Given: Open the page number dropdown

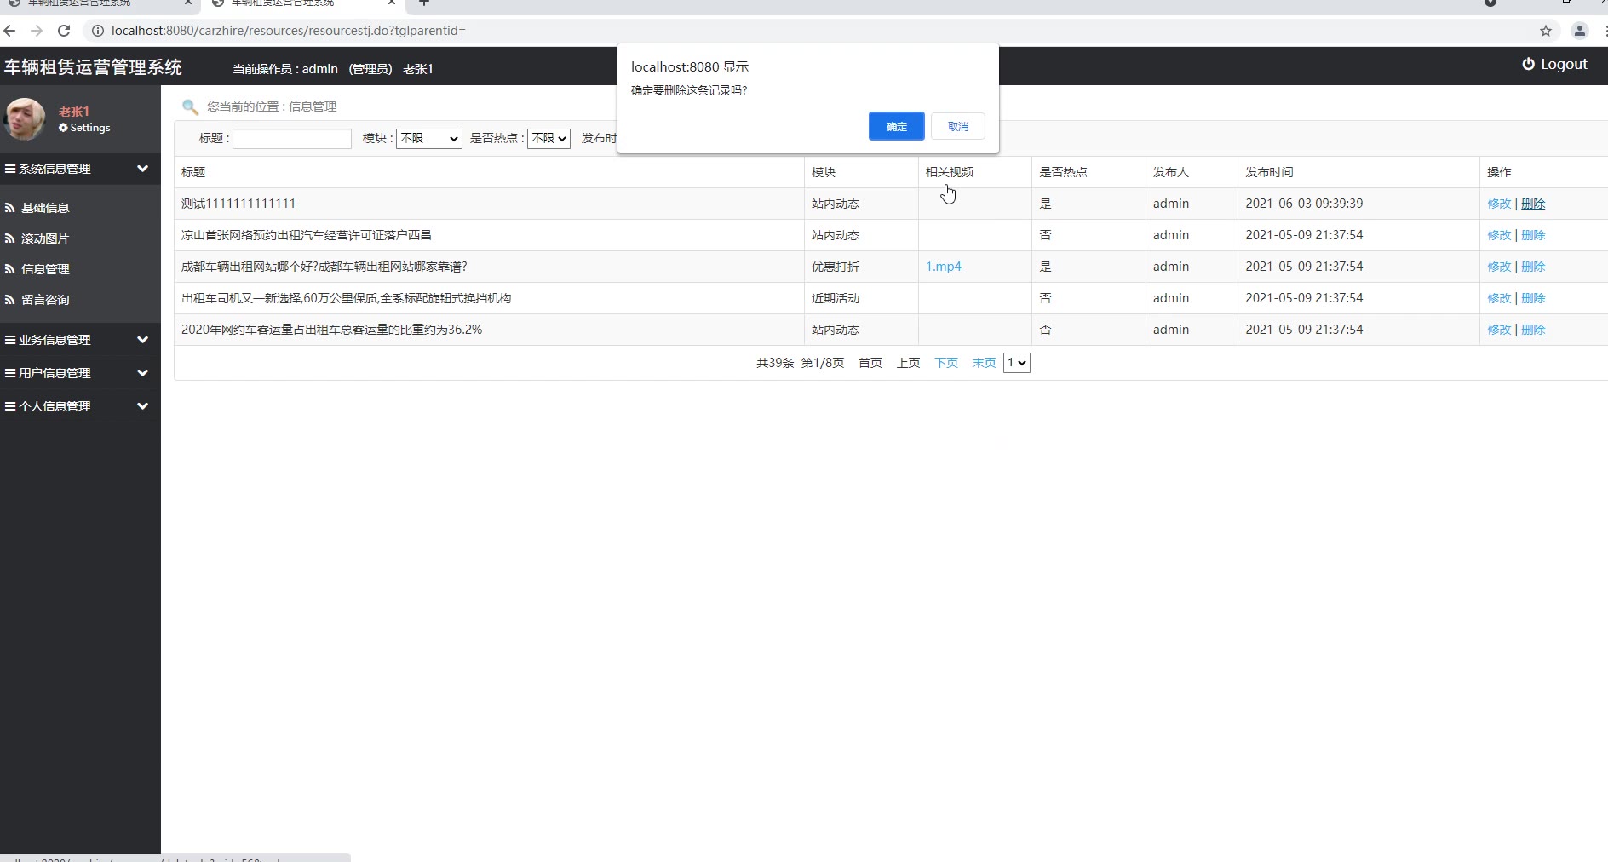Looking at the screenshot, I should 1016,363.
